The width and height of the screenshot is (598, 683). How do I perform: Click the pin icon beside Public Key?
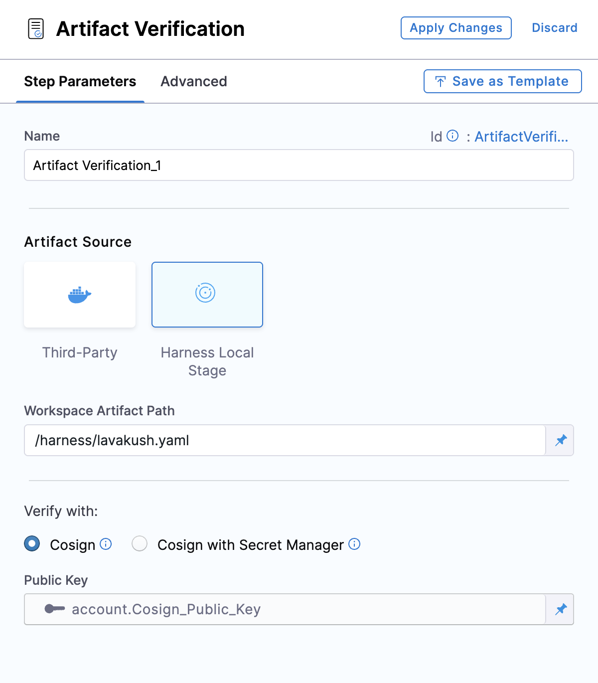561,609
